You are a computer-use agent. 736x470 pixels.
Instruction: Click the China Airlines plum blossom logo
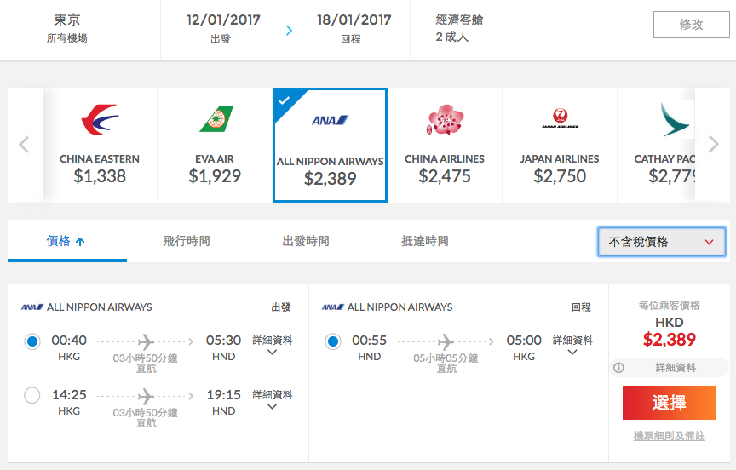click(445, 119)
